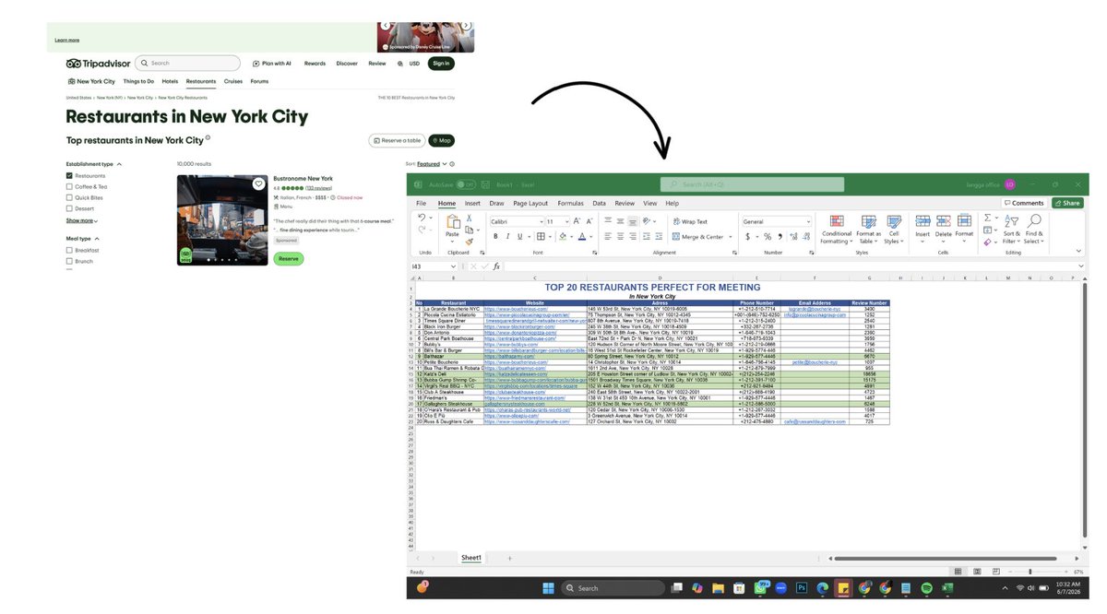The width and height of the screenshot is (1107, 614).
Task: Open the Hotels tab on Tripadvisor
Action: [170, 81]
